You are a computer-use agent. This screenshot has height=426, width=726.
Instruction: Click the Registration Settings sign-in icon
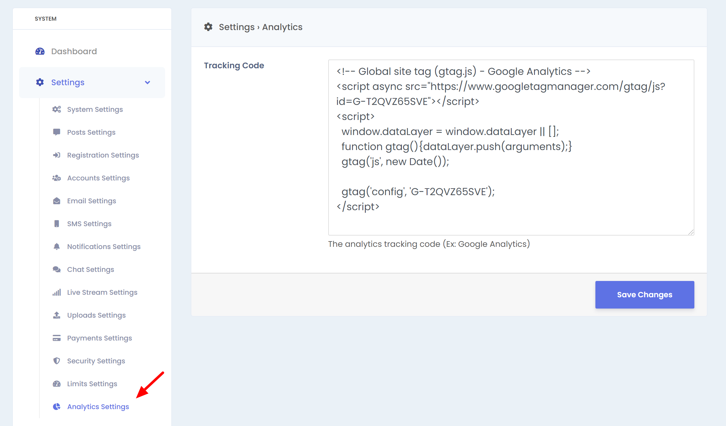coord(57,155)
